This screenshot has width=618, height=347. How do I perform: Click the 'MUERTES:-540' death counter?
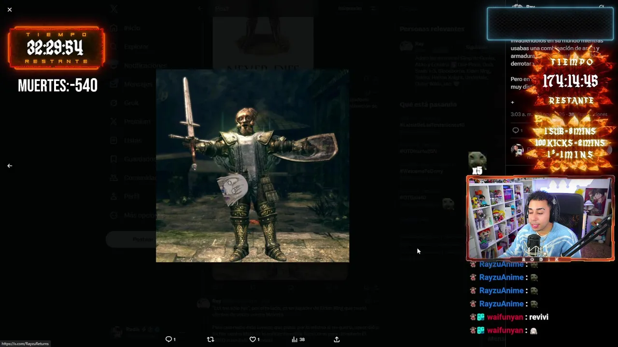[57, 86]
